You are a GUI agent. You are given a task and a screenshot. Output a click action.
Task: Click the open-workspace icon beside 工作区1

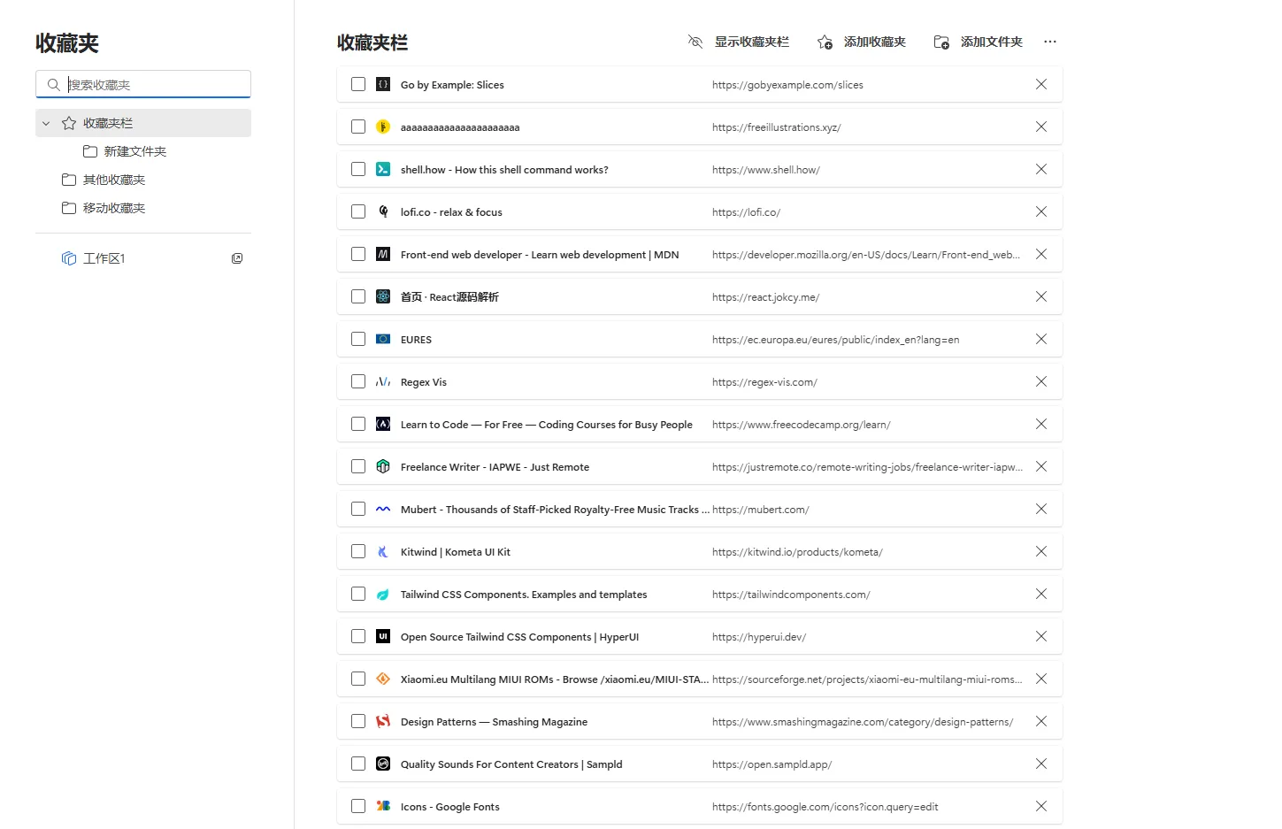237,258
